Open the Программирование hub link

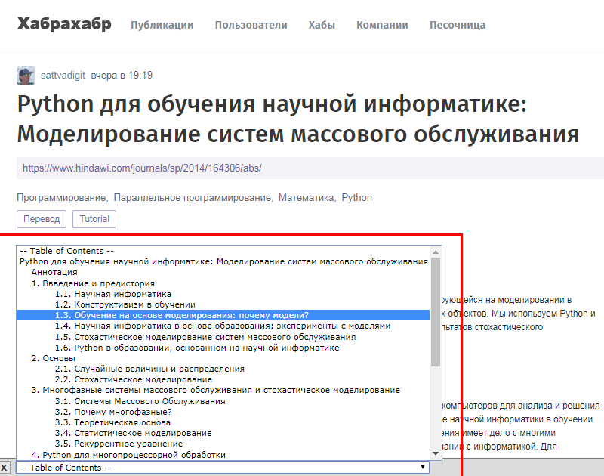pyautogui.click(x=61, y=198)
